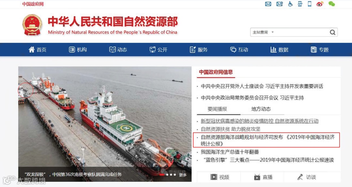The height and width of the screenshot is (187, 352).
Task: Open the APP download icon
Action: click(x=300, y=4)
